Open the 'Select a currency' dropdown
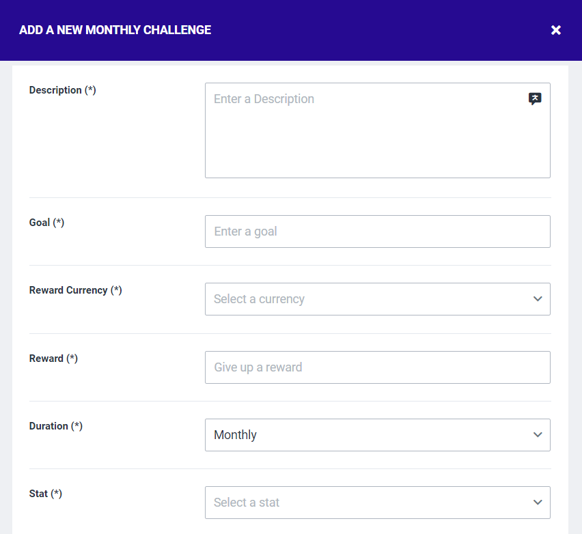Screen dimensions: 582x534 (x=369, y=299)
